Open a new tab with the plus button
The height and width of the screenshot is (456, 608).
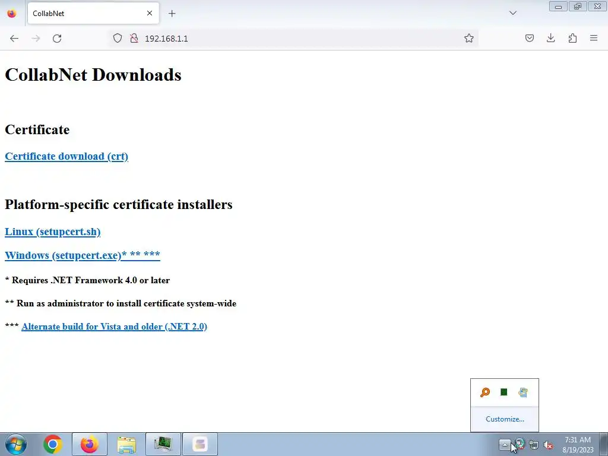[x=172, y=14]
